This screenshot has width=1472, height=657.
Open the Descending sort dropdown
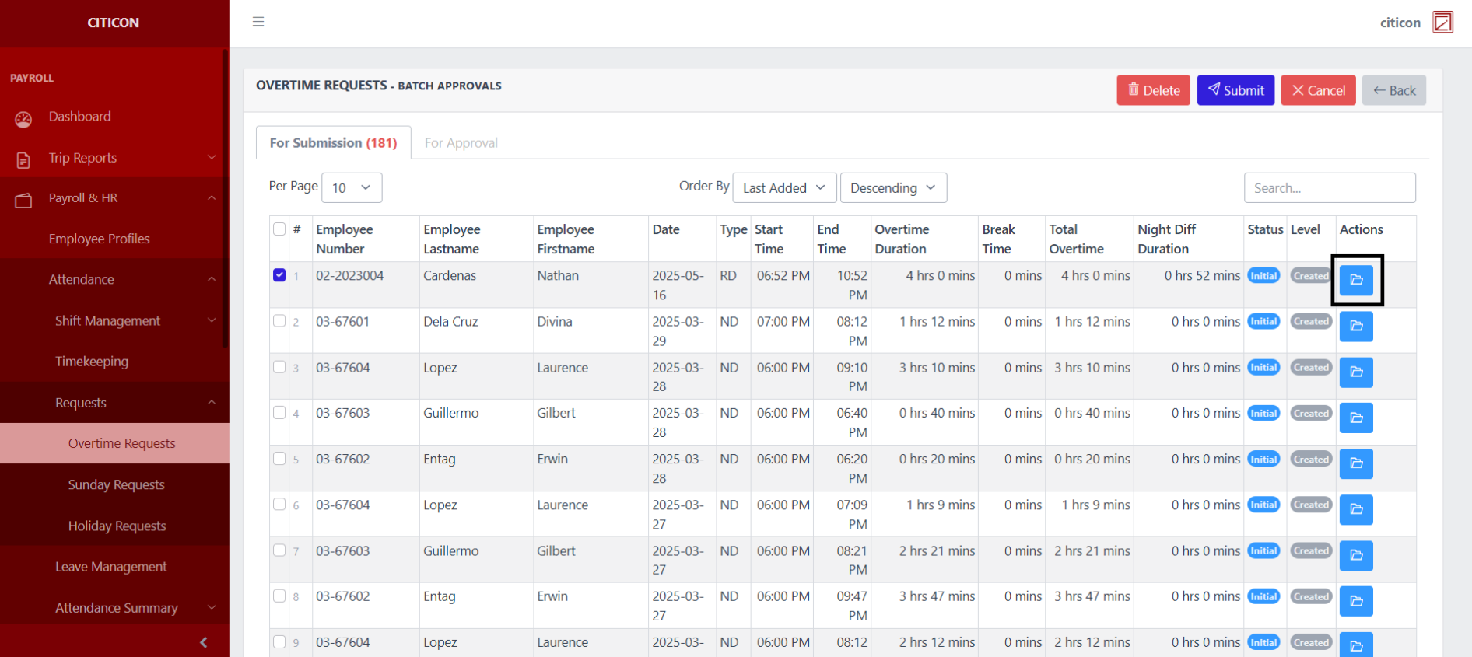click(x=892, y=188)
